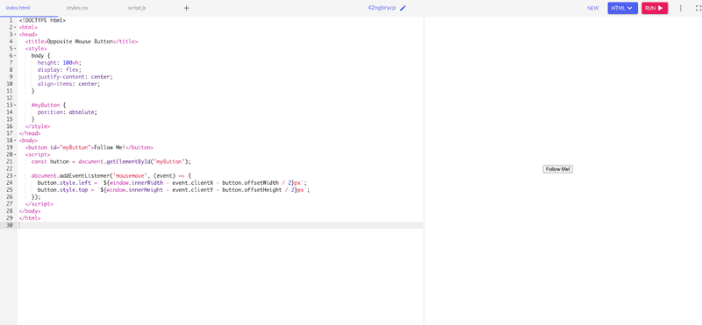The image size is (702, 325).
Task: Collapse the addEventListener fold at line 23
Action: 15,176
